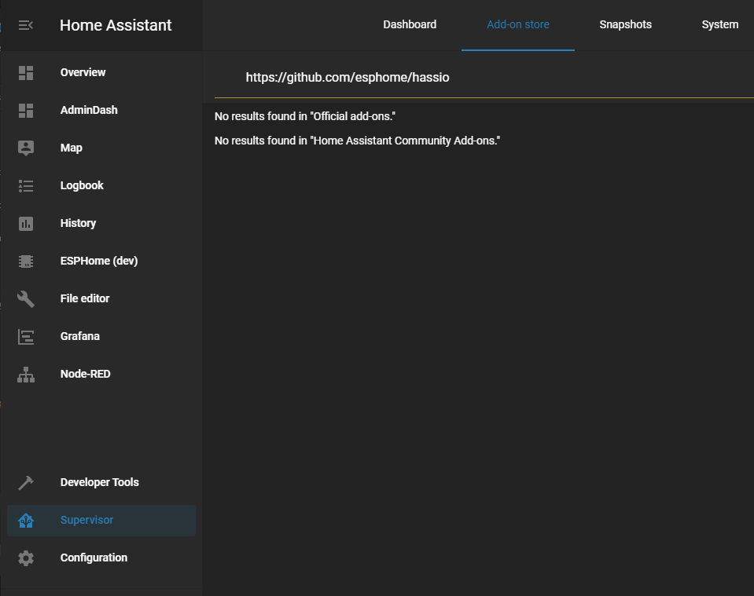Select the Node-RED icon
Image resolution: width=754 pixels, height=596 pixels.
pyautogui.click(x=26, y=374)
